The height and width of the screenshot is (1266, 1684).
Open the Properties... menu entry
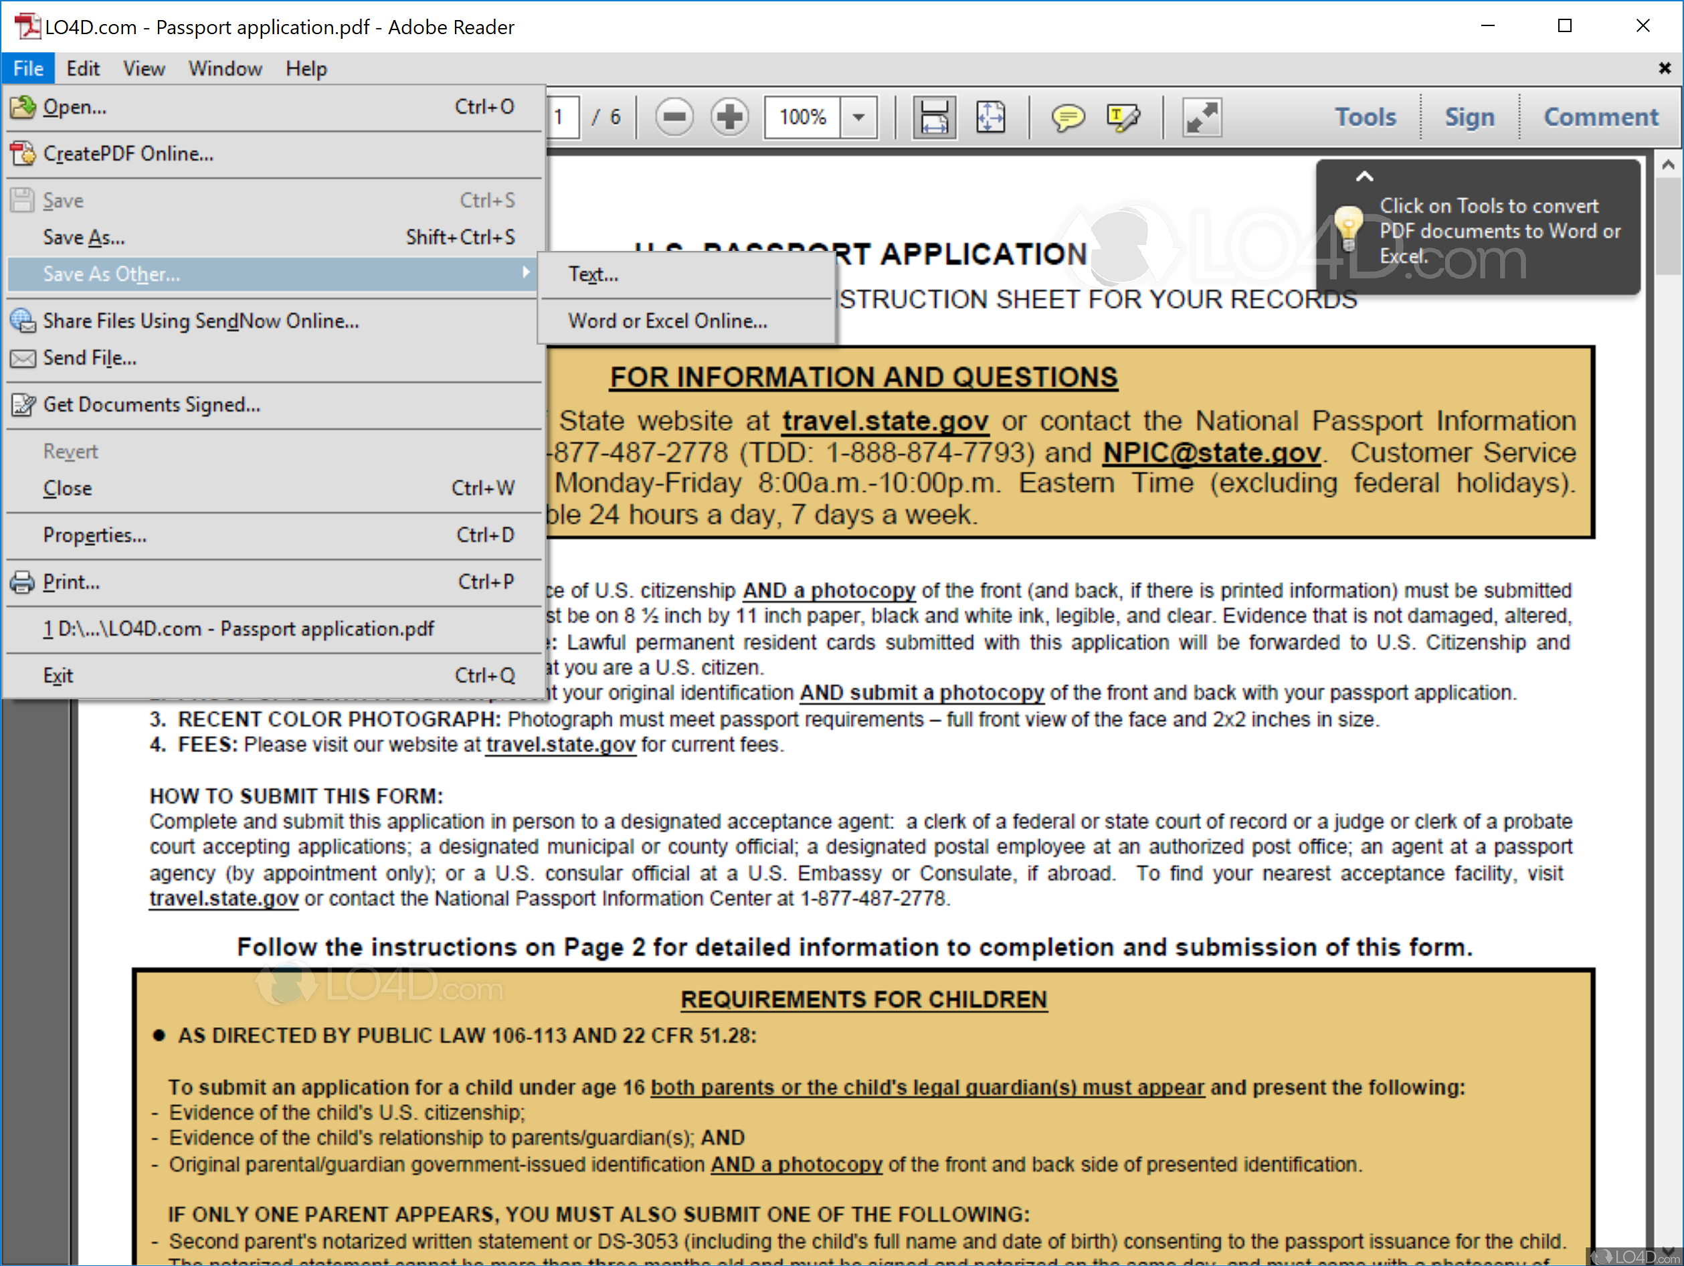[x=95, y=535]
